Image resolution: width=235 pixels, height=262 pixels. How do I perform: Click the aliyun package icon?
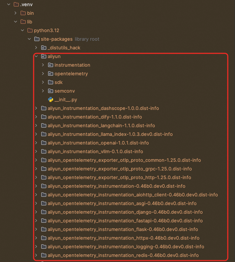[x=44, y=56]
